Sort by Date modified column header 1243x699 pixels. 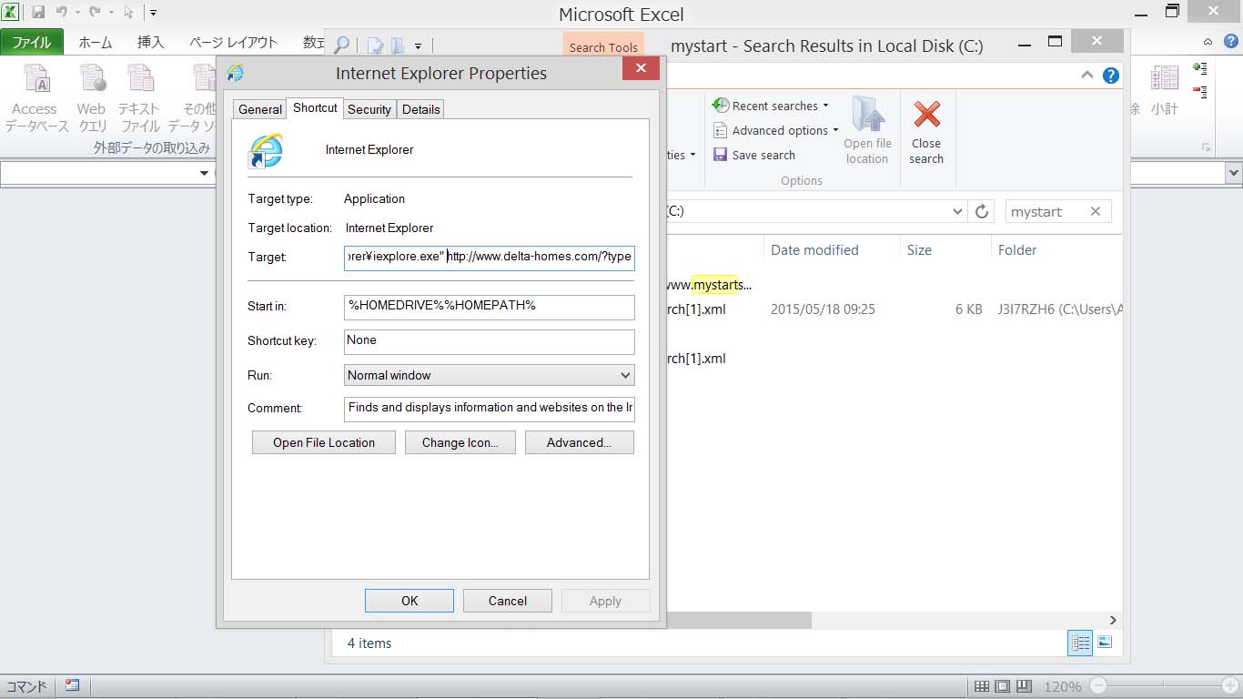pyautogui.click(x=814, y=249)
